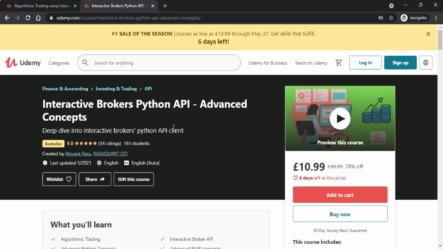Screen dimensions: 443x249
Task: Open Udemy for Business link
Action: 268,63
